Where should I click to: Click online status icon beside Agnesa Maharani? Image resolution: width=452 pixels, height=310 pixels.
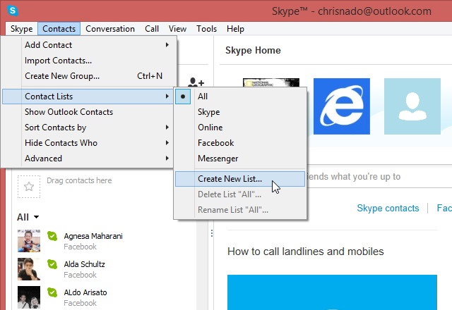[52, 236]
